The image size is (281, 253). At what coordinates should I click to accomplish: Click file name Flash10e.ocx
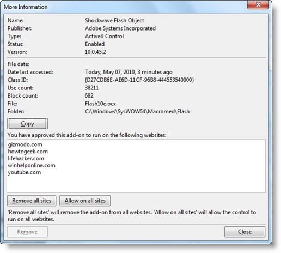100,104
